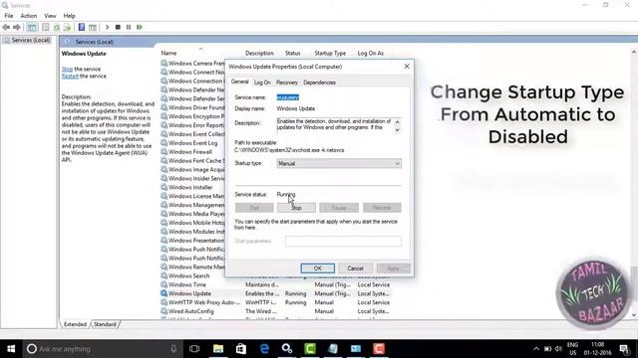Click the Export List toolbar icon
This screenshot has width=638, height=358.
pyautogui.click(x=67, y=27)
